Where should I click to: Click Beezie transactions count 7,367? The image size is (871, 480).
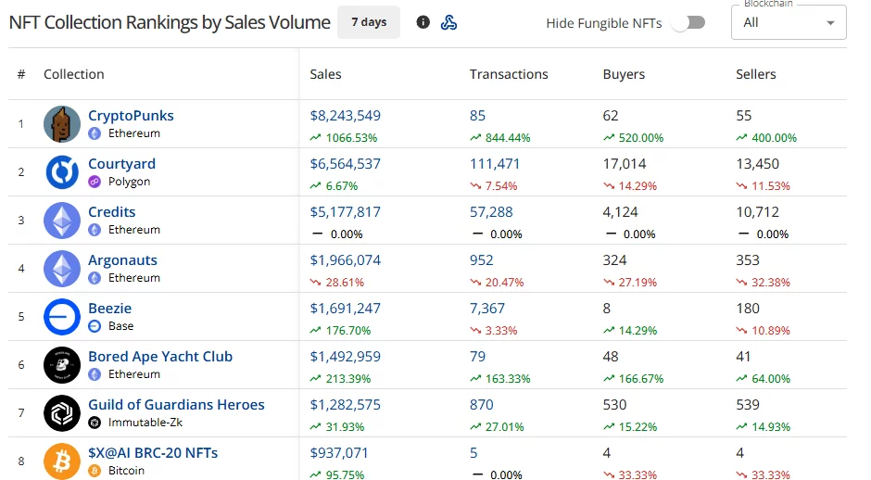[487, 309]
